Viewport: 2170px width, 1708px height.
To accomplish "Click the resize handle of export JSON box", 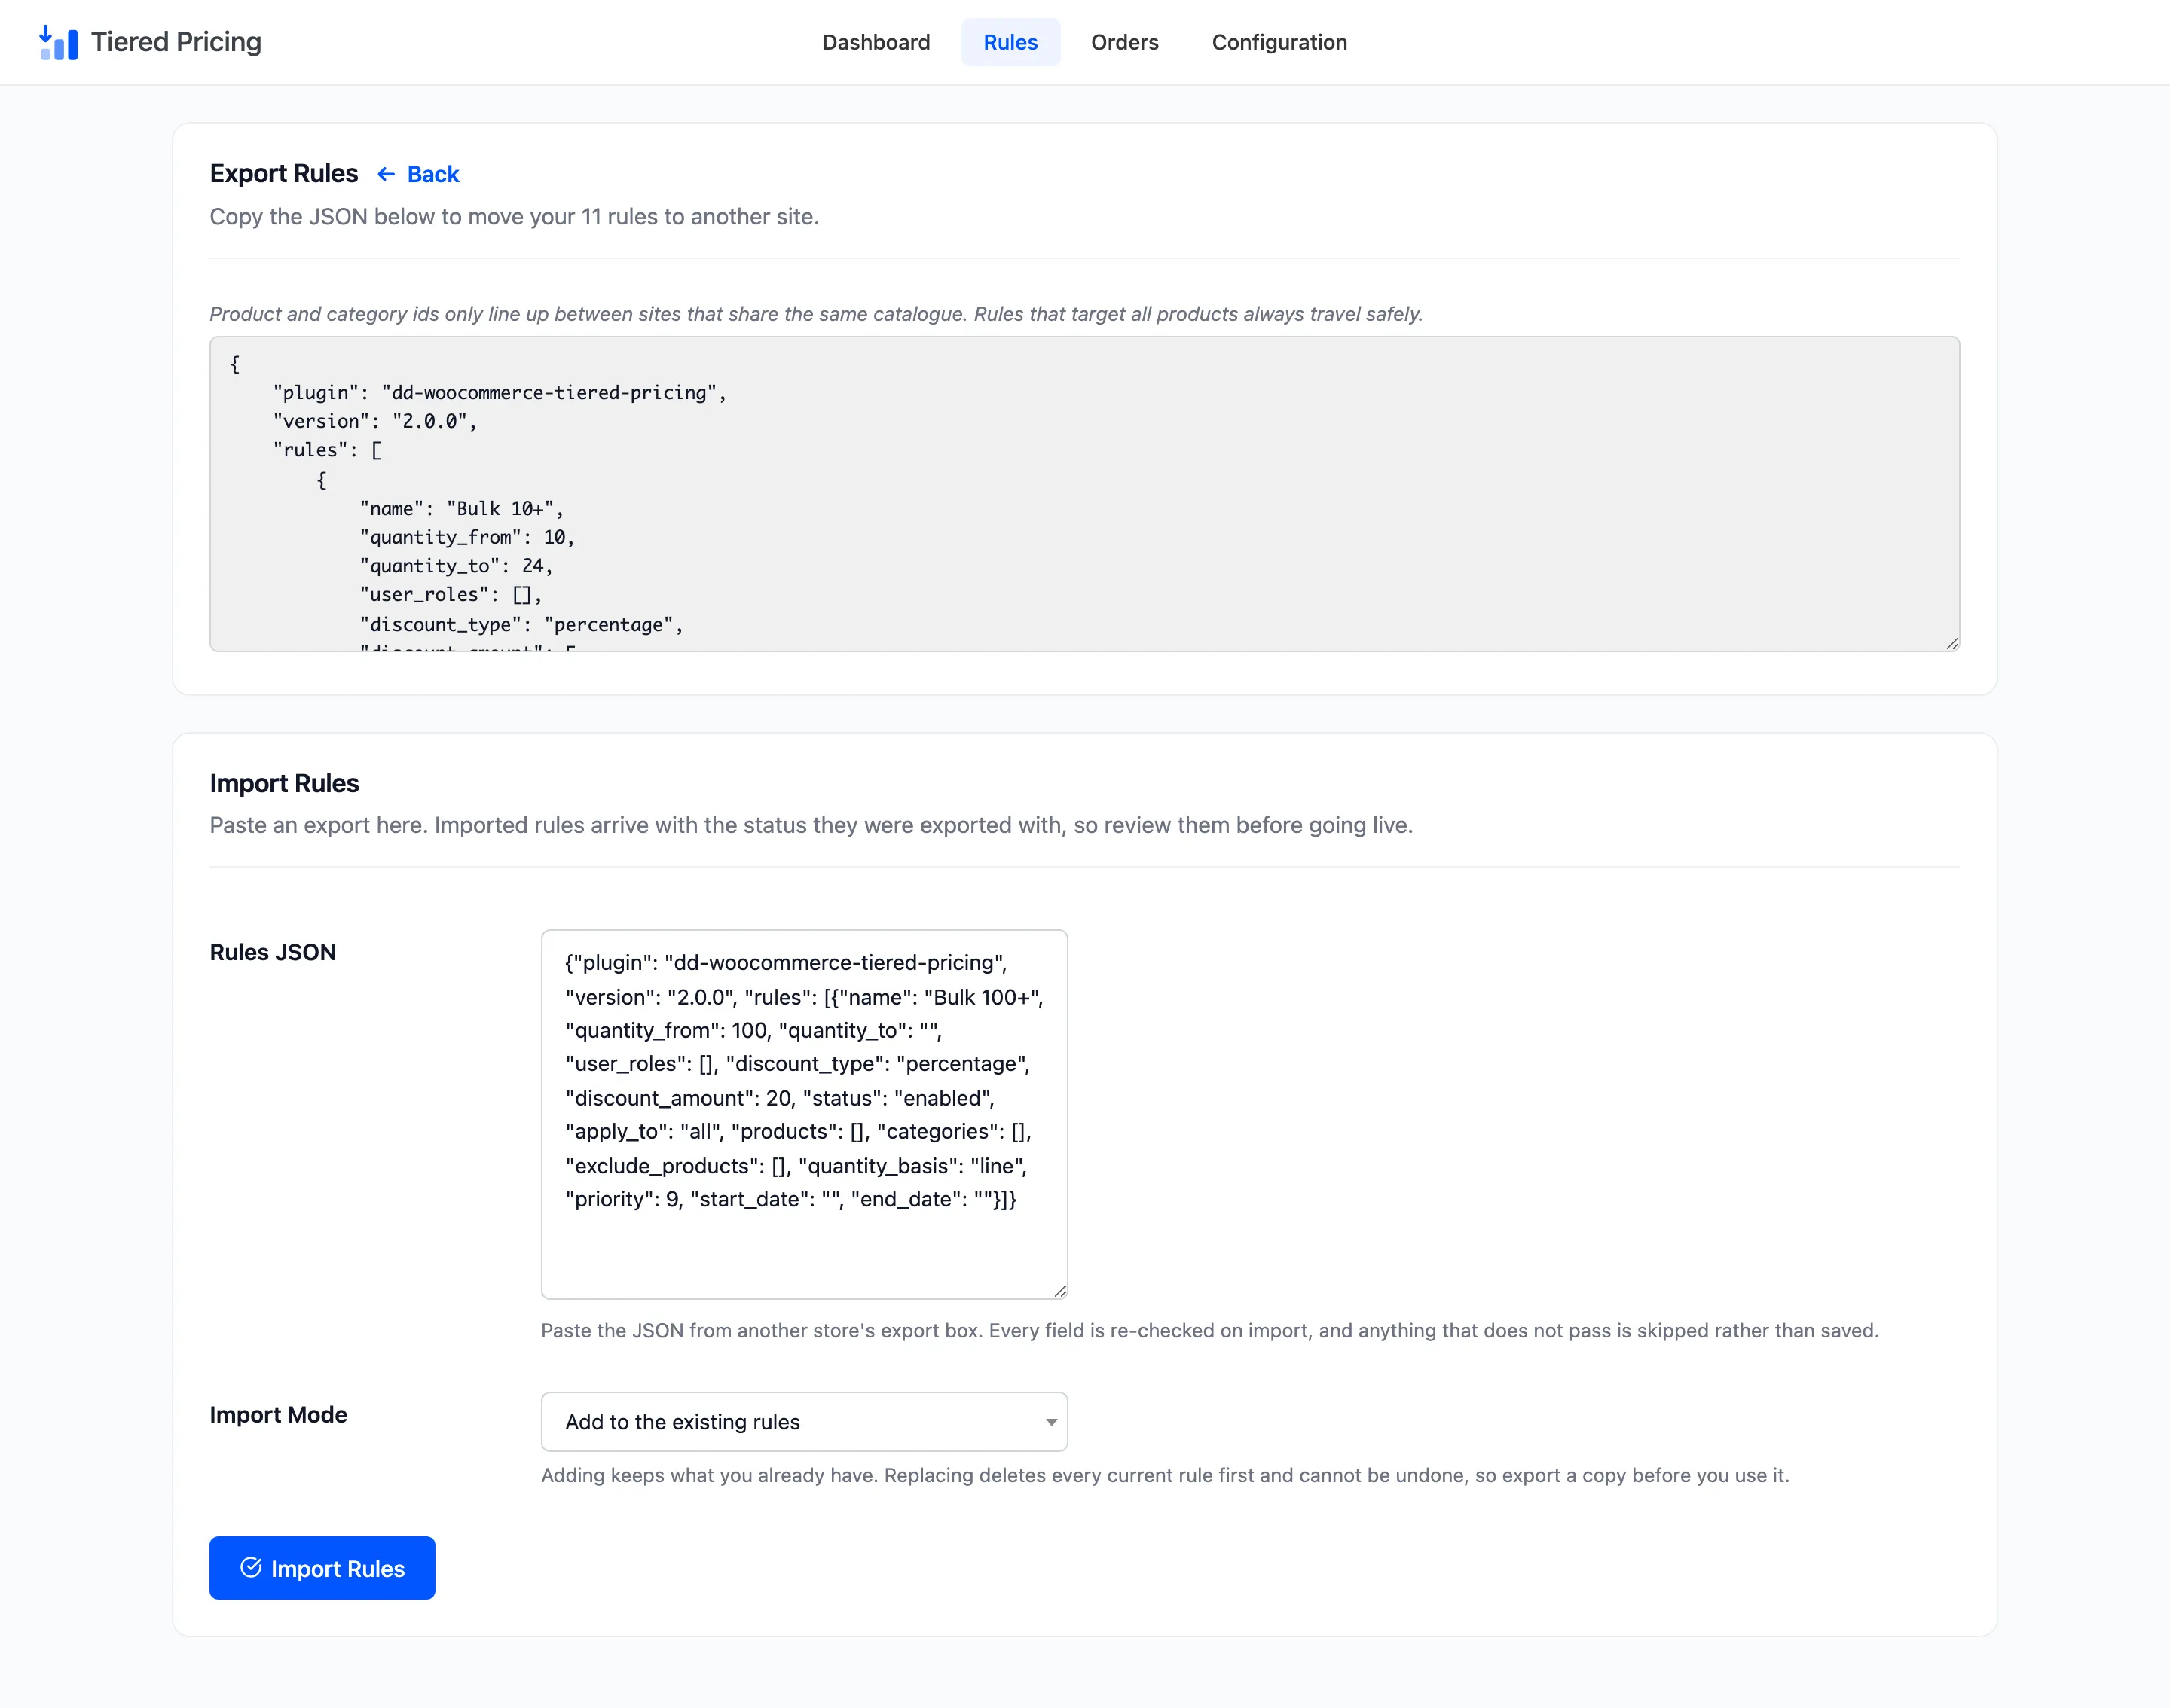I will point(1952,643).
